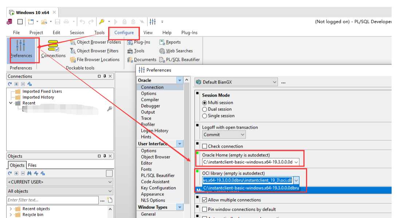Click the New file toolbar icon
The width and height of the screenshot is (412, 218).
(31, 22)
